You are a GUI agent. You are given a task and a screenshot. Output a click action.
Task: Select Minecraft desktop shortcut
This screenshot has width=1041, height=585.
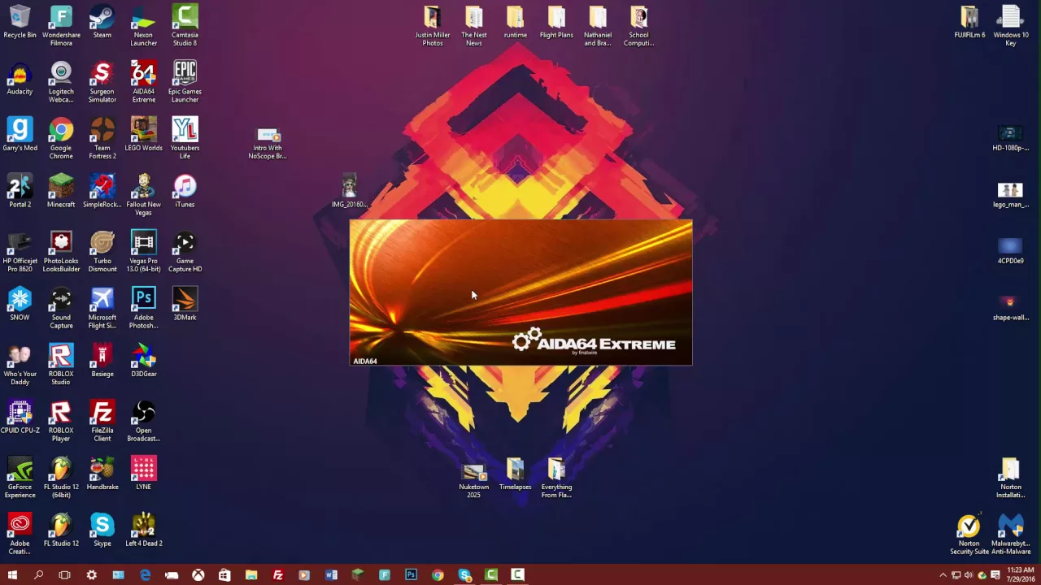[61, 192]
